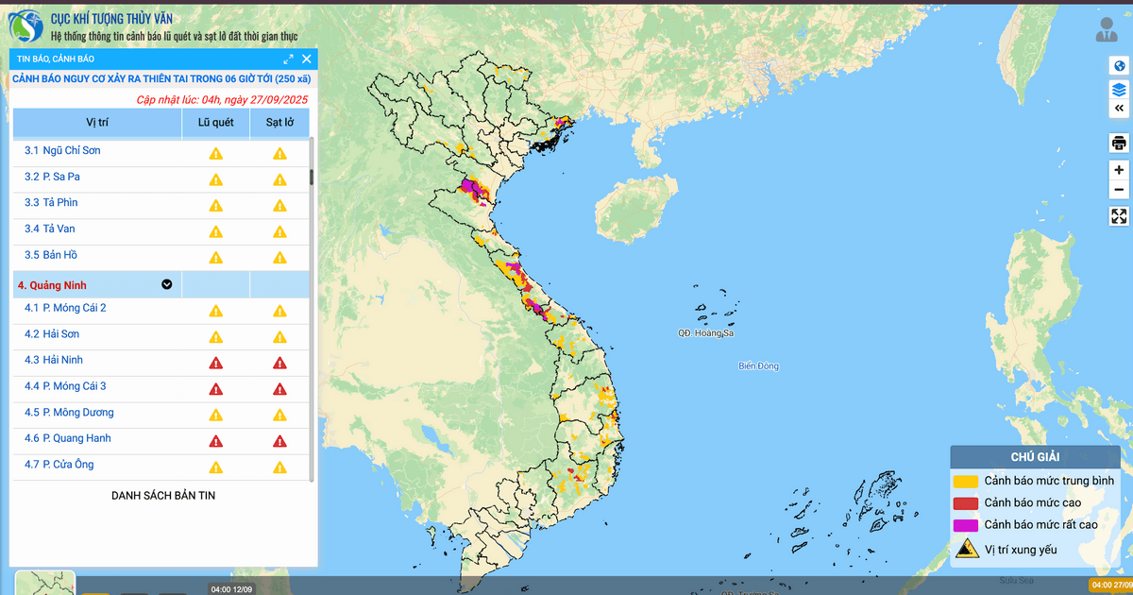Click the print map icon
This screenshot has width=1133, height=595.
1119,144
